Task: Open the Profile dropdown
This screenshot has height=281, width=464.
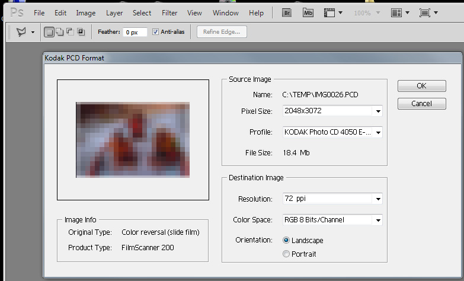Action: [x=332, y=132]
